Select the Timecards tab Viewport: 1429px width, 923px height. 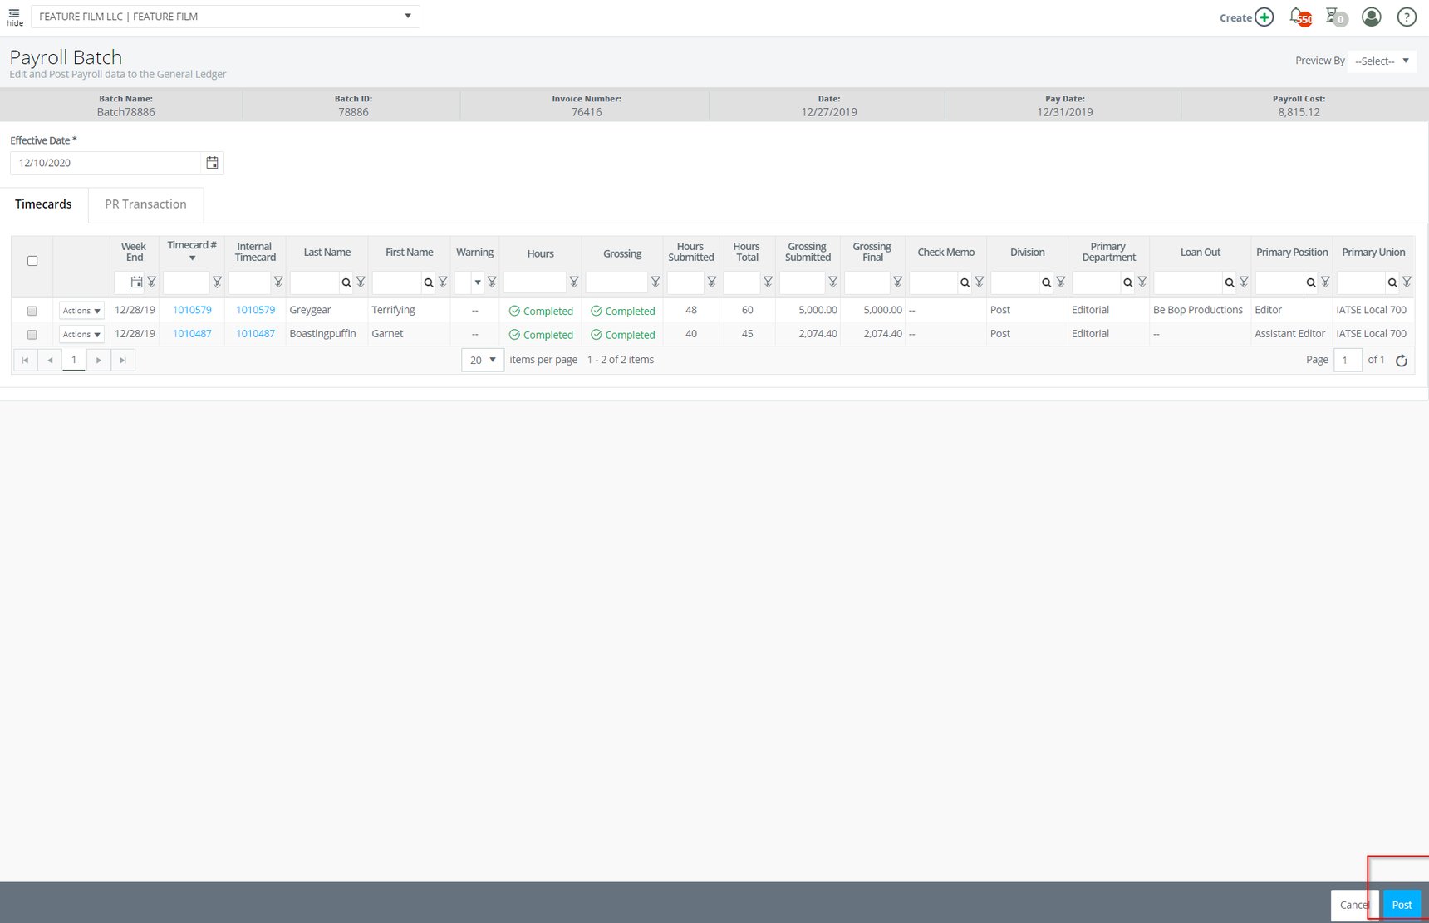[x=43, y=204]
